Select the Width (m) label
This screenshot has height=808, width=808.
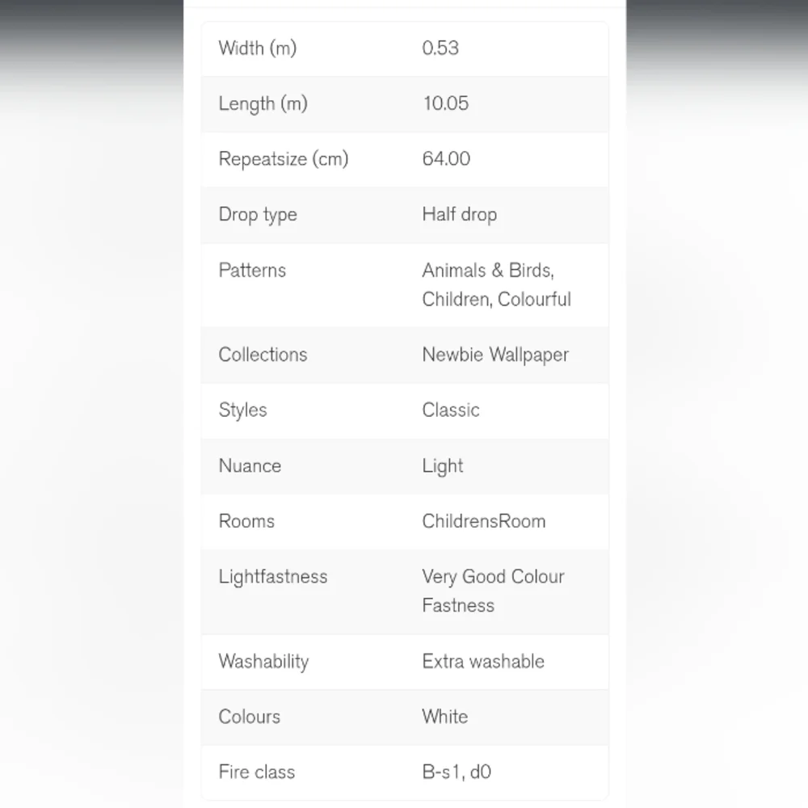point(258,48)
